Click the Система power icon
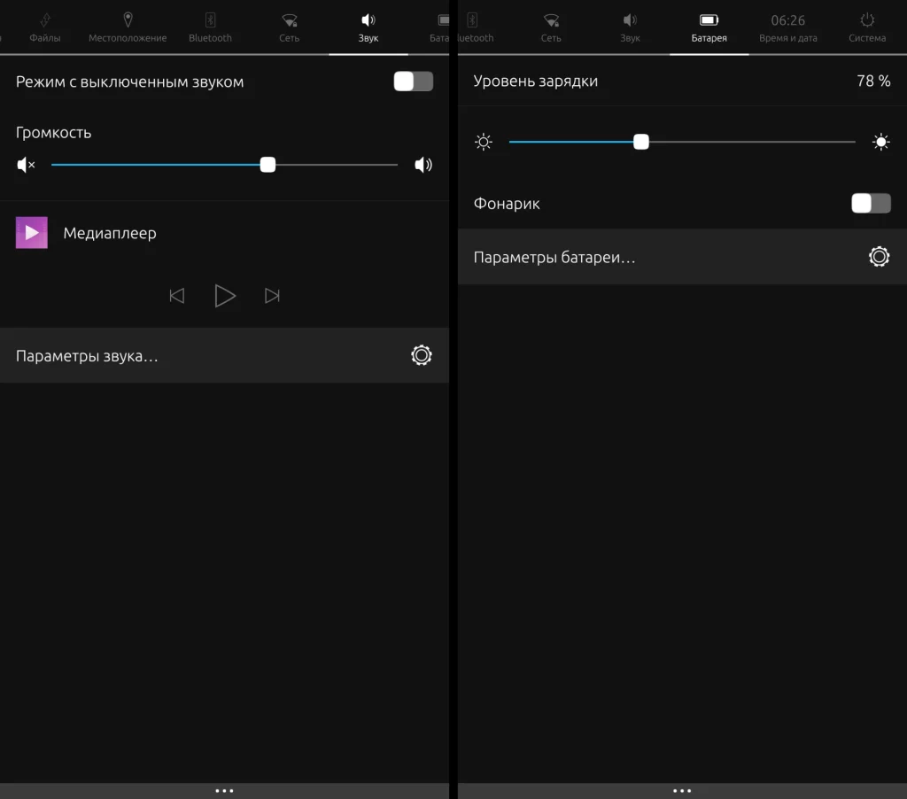Image resolution: width=907 pixels, height=799 pixels. [865, 27]
